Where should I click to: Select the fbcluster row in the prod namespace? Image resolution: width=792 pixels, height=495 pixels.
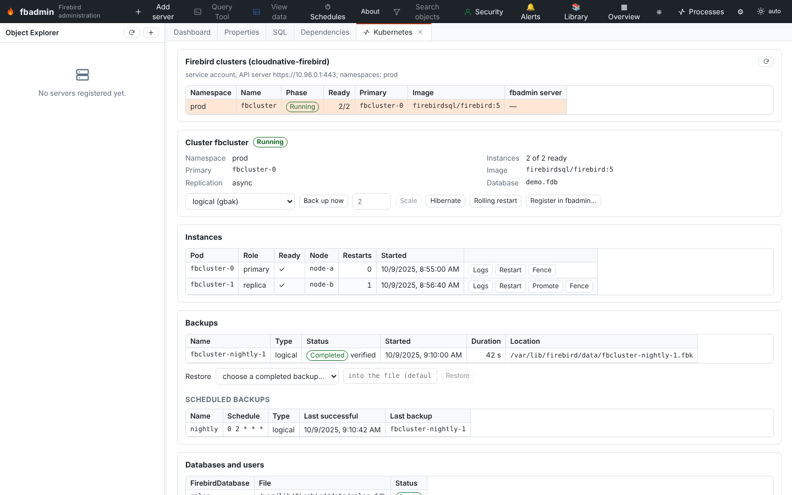point(376,107)
